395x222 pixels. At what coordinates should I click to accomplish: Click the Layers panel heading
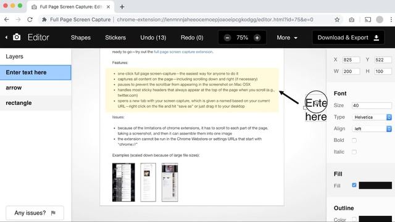pyautogui.click(x=14, y=56)
